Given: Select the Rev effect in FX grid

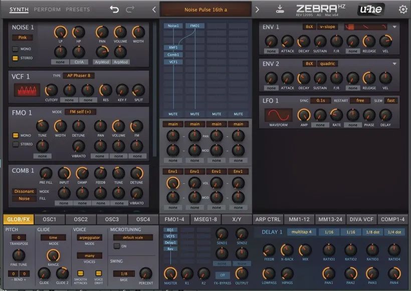Looking at the screenshot, I should tap(170, 249).
